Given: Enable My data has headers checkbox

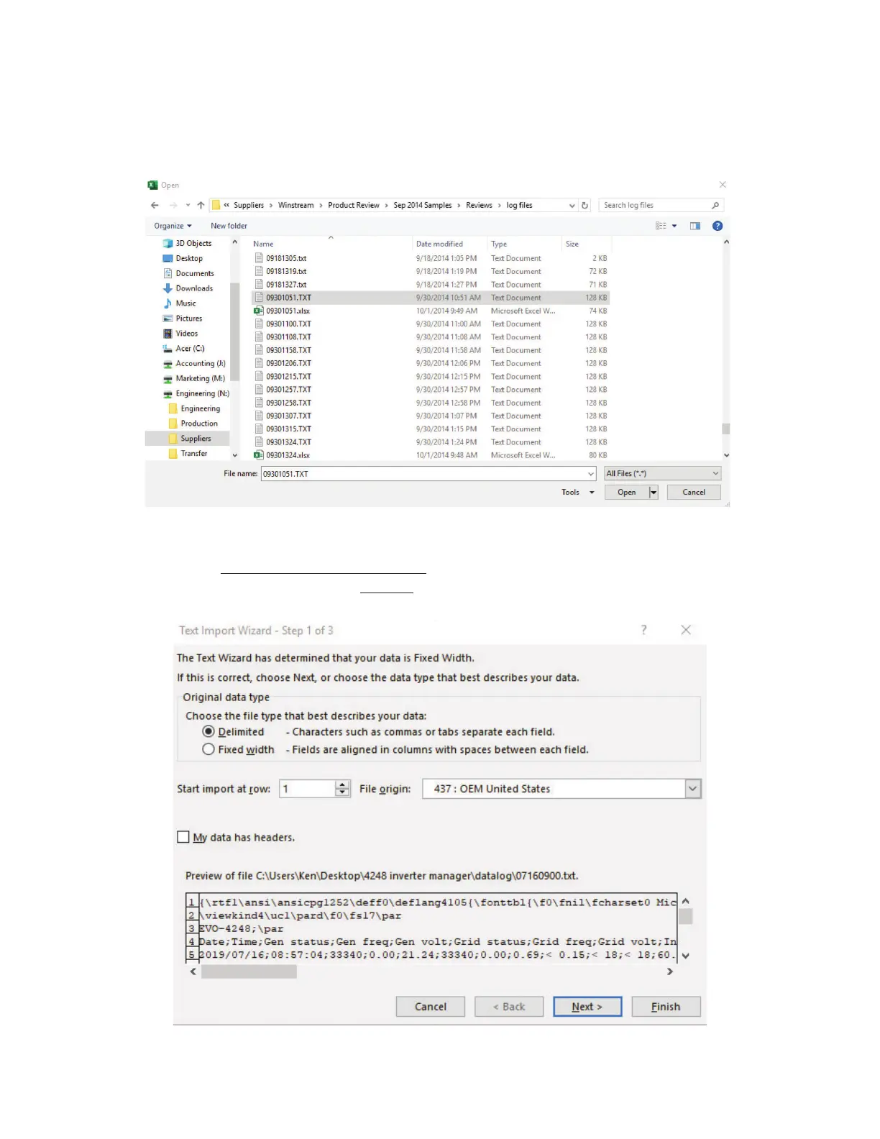Looking at the screenshot, I should click(x=183, y=837).
